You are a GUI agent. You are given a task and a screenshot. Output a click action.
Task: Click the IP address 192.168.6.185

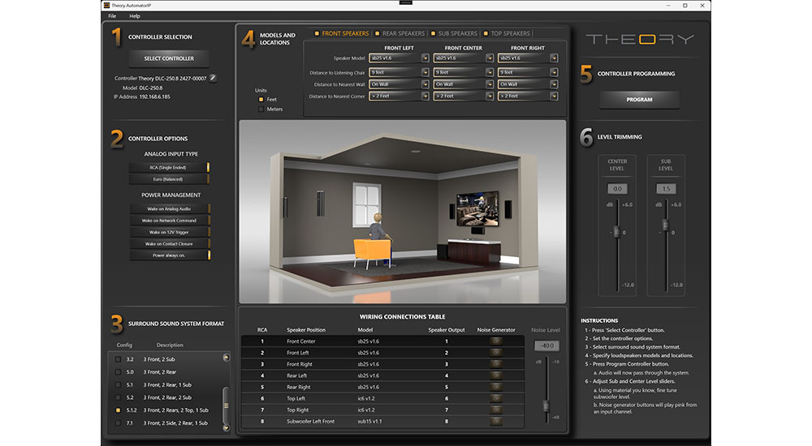tap(154, 96)
